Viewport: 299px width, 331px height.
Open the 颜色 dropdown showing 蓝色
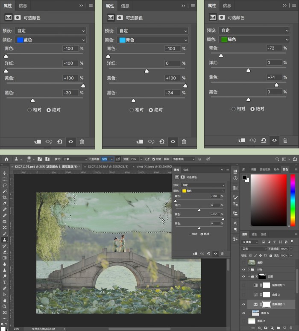click(x=50, y=40)
